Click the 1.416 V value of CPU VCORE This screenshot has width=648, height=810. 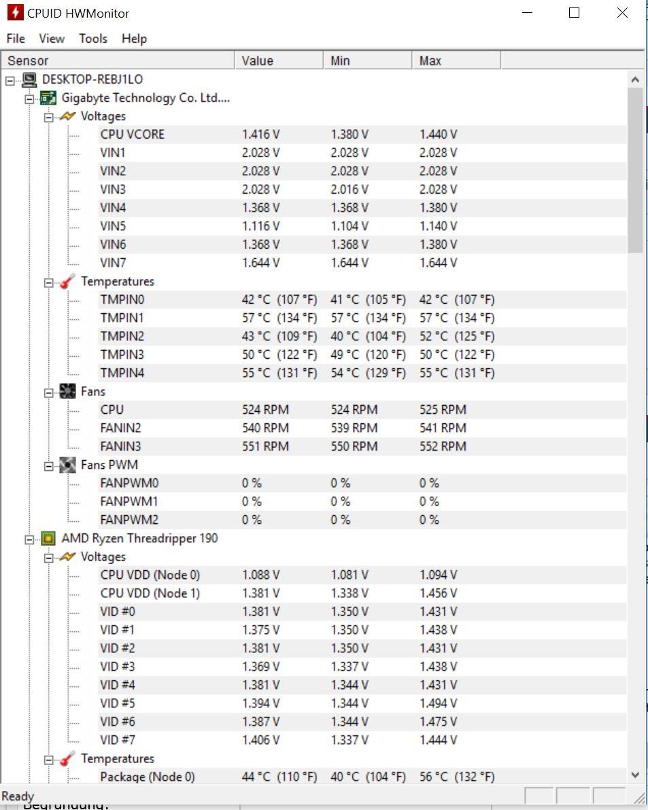(x=261, y=135)
